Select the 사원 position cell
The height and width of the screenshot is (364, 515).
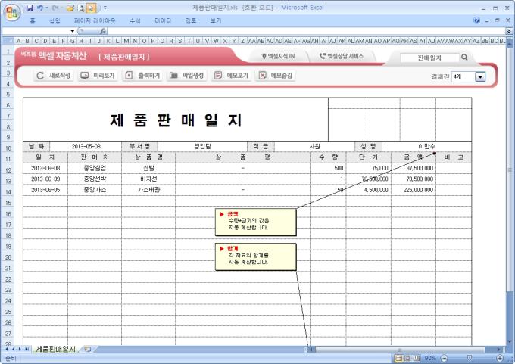point(314,146)
